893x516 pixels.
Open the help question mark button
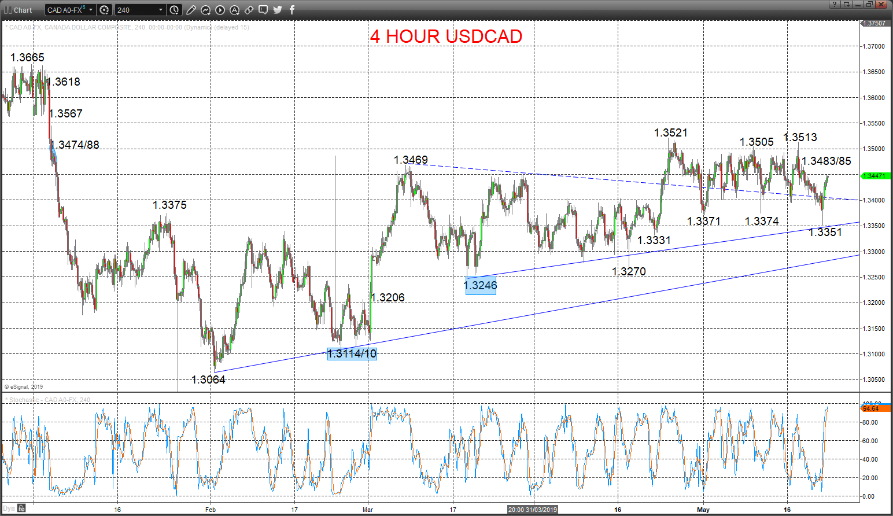click(833, 4)
